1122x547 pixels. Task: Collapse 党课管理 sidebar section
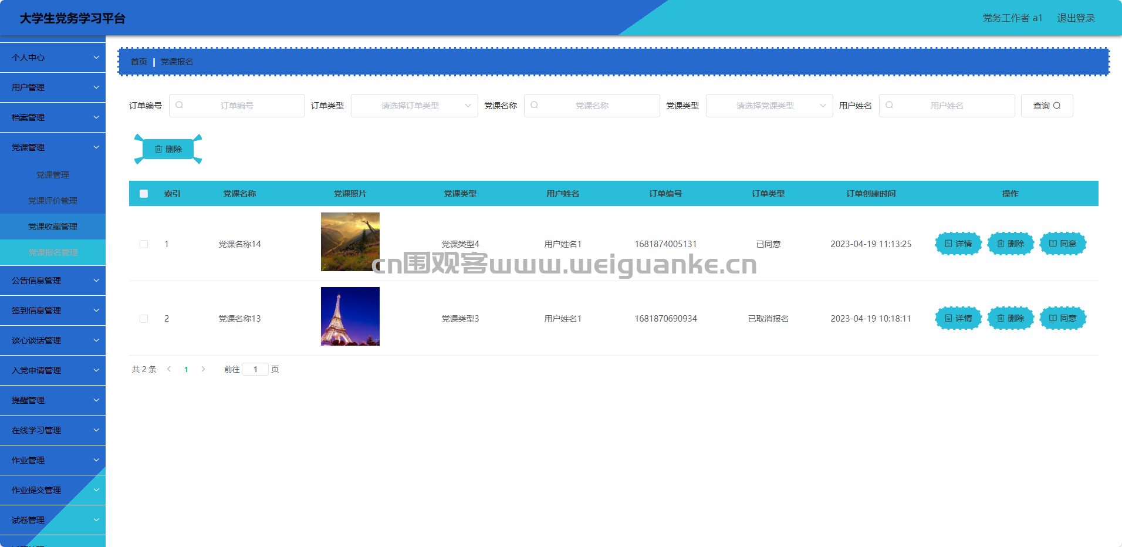[53, 147]
